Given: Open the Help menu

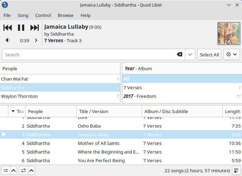Looking at the screenshot, I should coord(85,16).
